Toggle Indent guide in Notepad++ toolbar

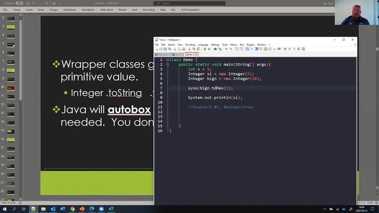point(256,49)
